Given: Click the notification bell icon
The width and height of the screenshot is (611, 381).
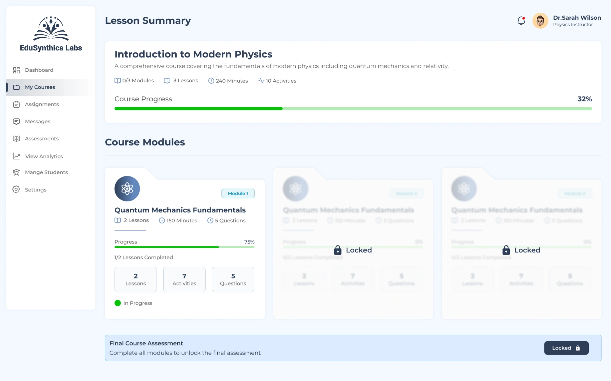Looking at the screenshot, I should [521, 21].
